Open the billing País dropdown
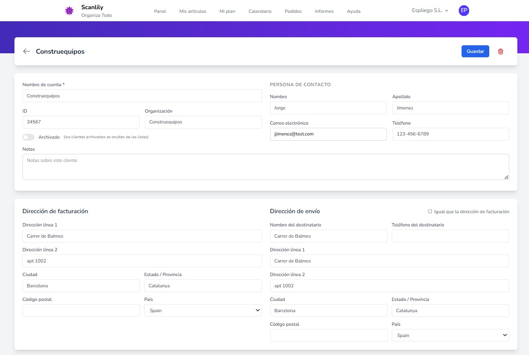 [x=203, y=311]
